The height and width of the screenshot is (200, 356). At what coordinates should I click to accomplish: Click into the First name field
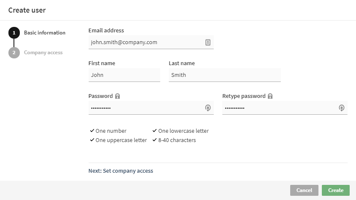(124, 75)
